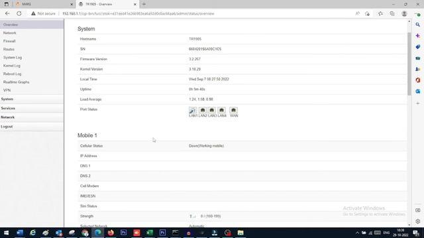Open the Edge sidebar Office icon
The width and height of the screenshot is (424, 238).
coord(418,80)
